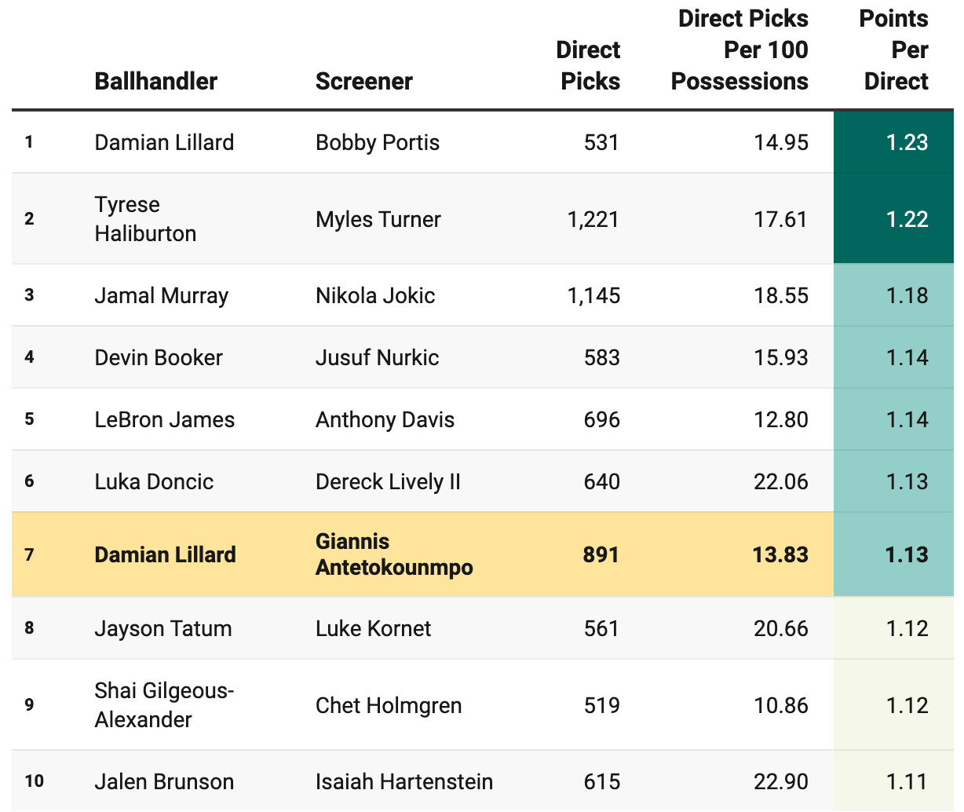Select Shai Gilgeous-Alexander name cell

(164, 705)
